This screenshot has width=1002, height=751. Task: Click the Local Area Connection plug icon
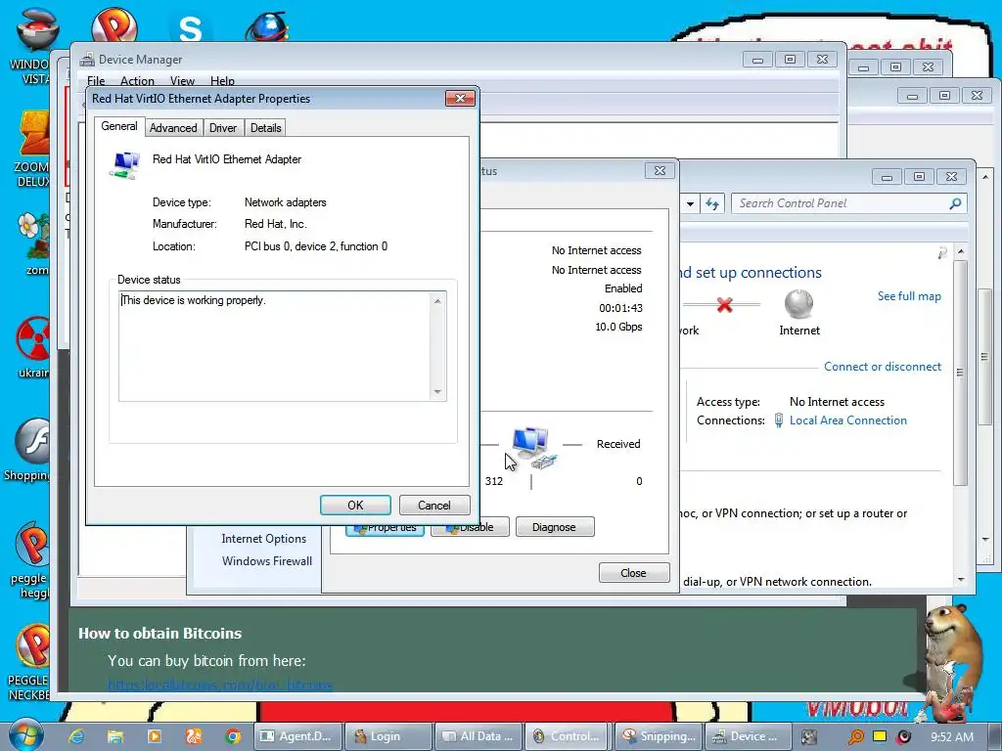pos(778,420)
